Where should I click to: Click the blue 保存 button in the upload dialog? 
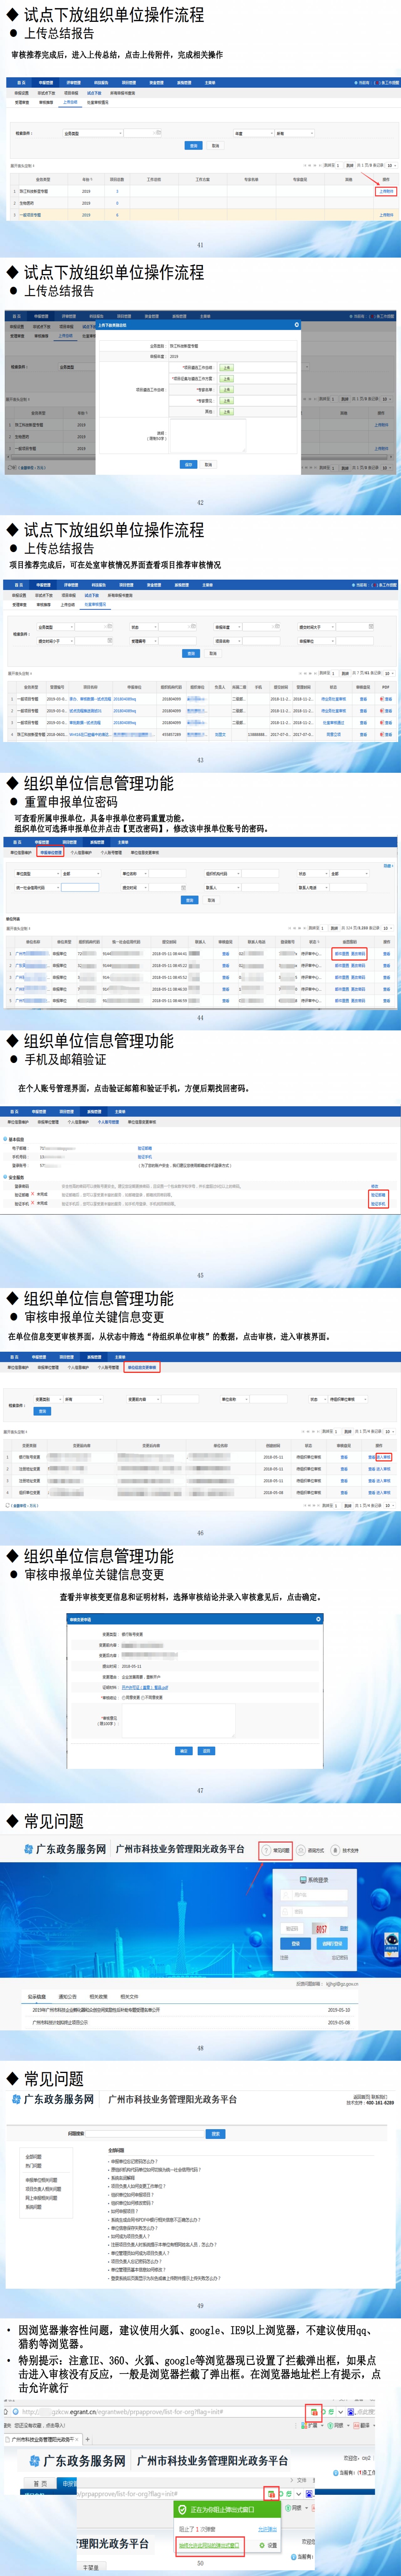pos(188,464)
